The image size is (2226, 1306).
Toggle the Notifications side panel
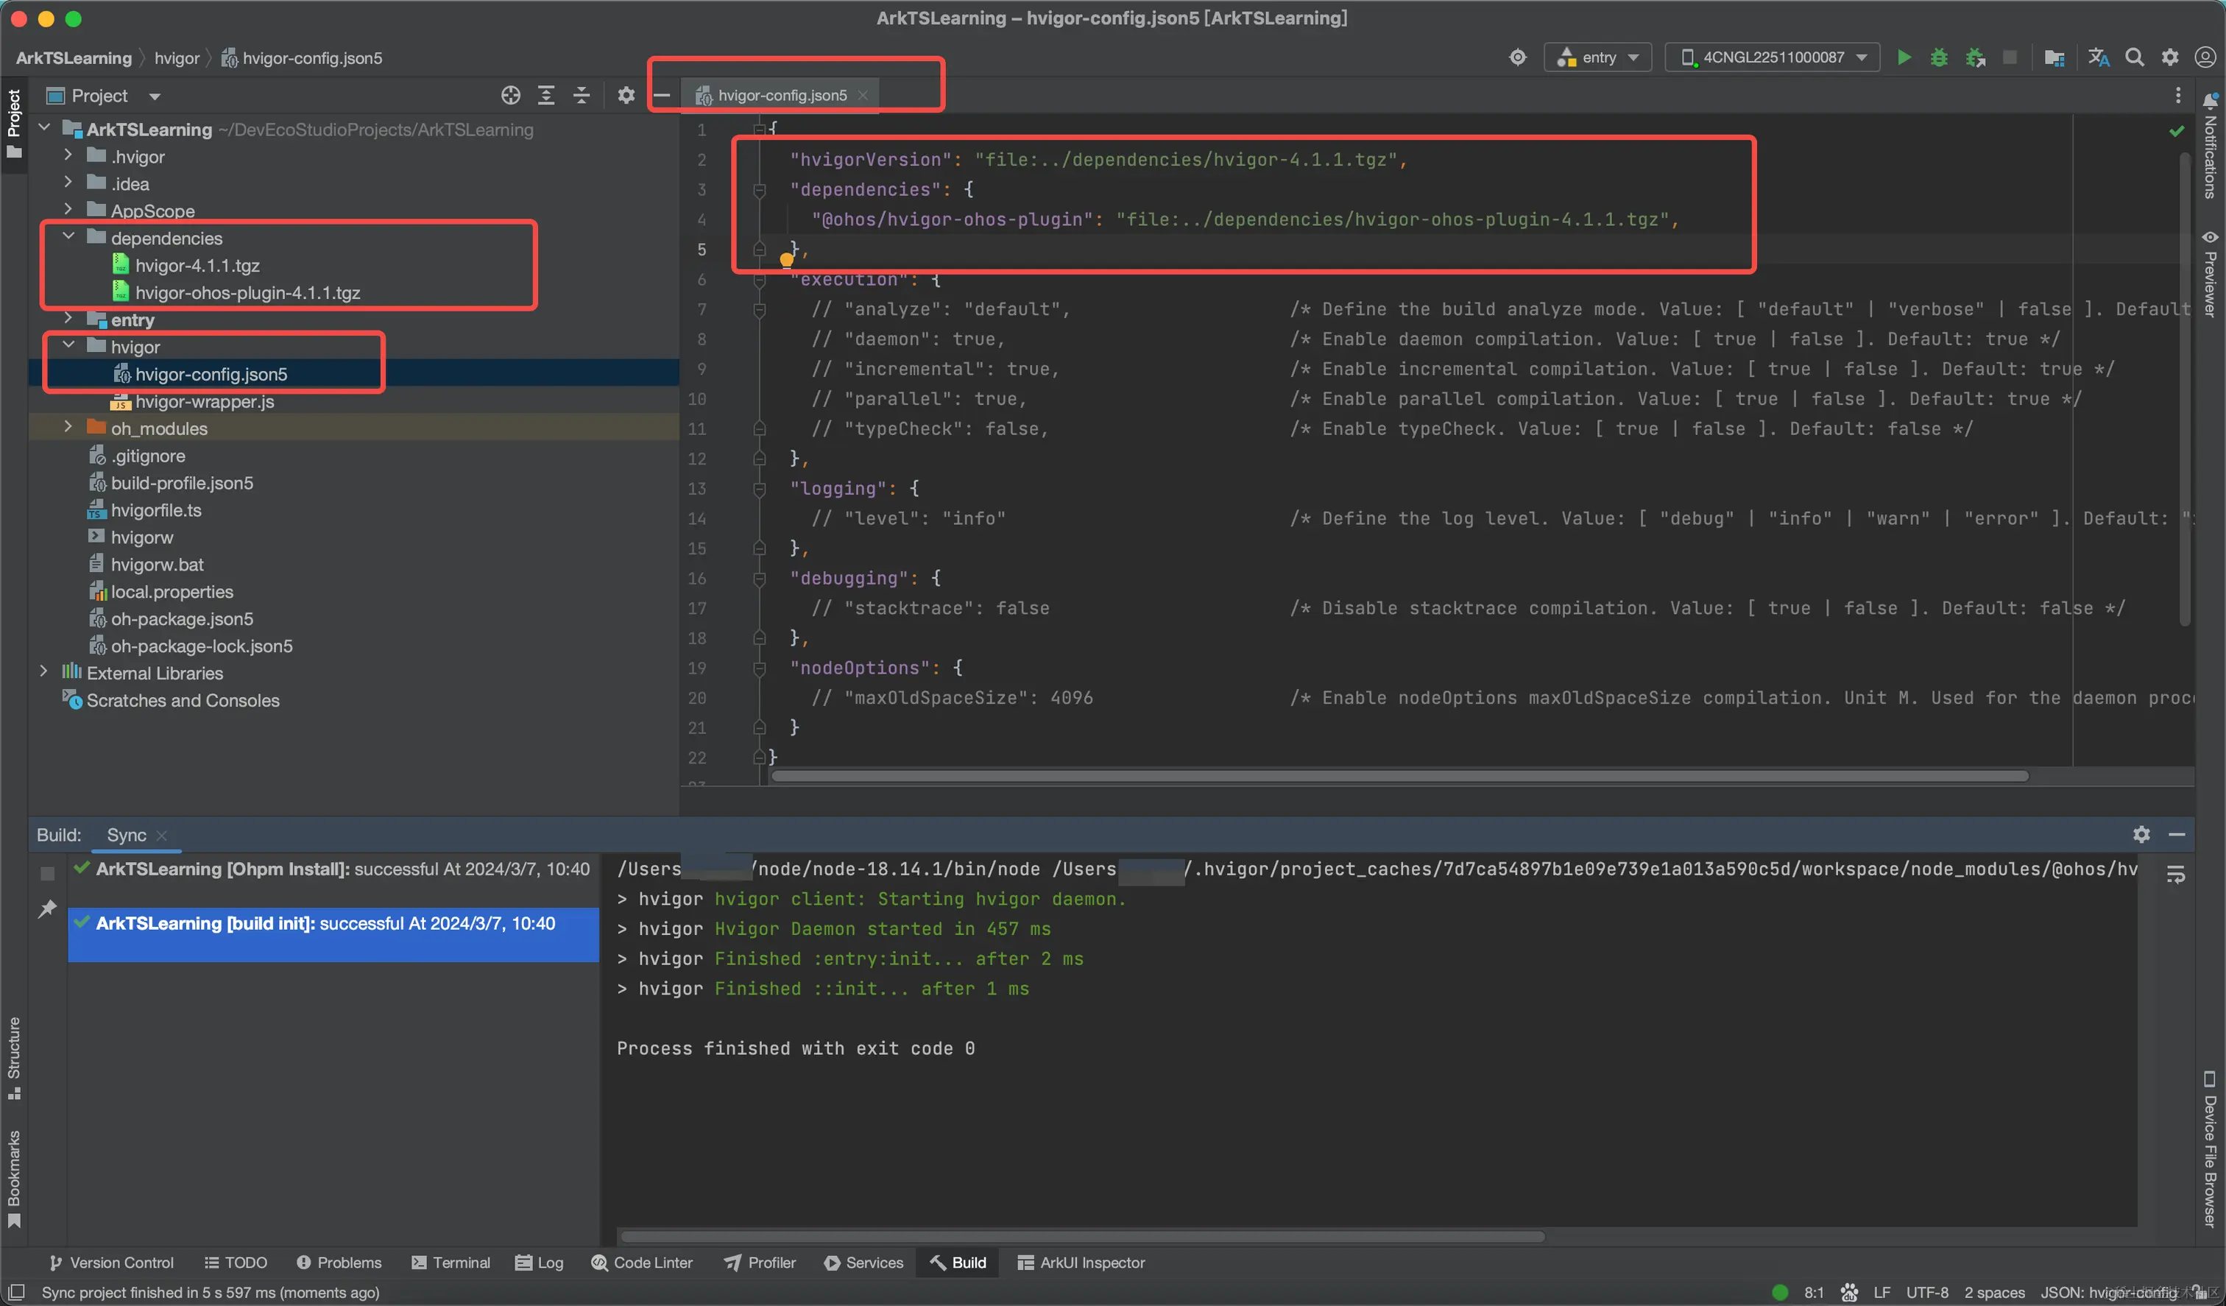pos(2210,146)
